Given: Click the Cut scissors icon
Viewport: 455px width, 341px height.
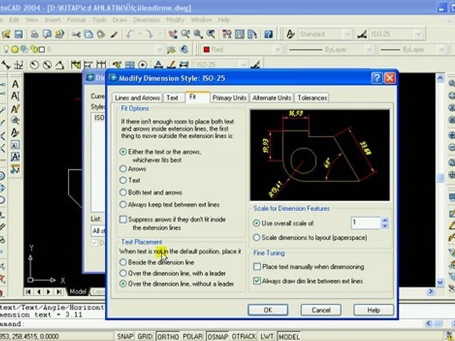Looking at the screenshot, I should pos(76,34).
